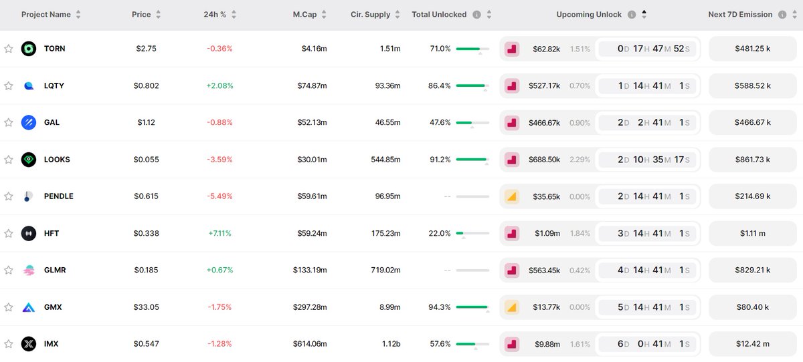Star GAL as a favorite
The height and width of the screenshot is (362, 803).
pyautogui.click(x=9, y=122)
